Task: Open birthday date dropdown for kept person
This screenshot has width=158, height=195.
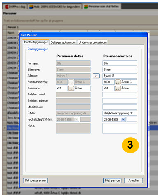Action: click(x=123, y=119)
